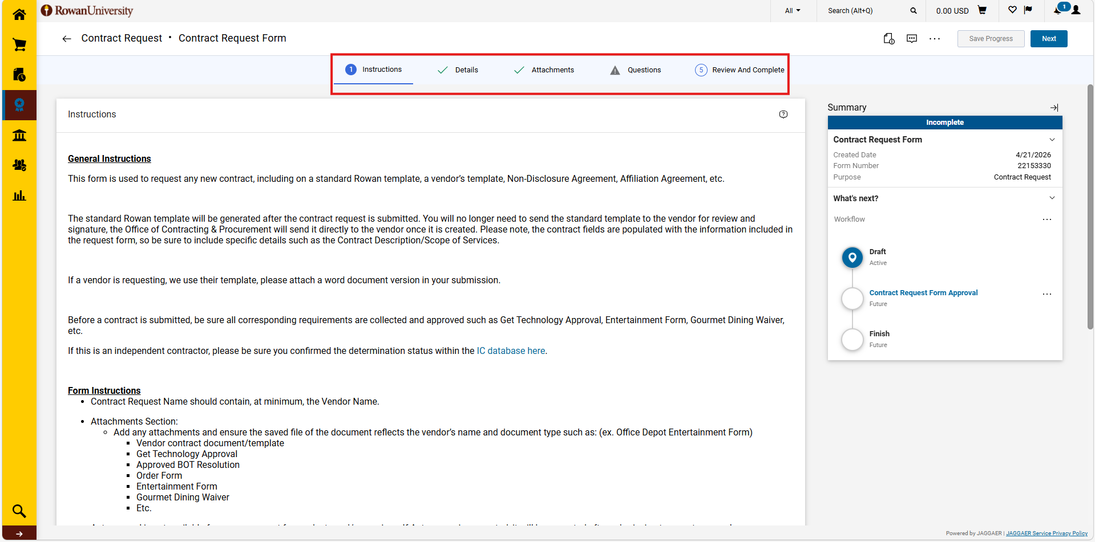This screenshot has width=1095, height=542.
Task: Open favorites heart icon
Action: tap(1012, 10)
